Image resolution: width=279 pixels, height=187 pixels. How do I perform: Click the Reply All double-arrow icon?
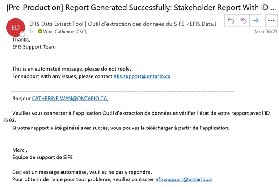coord(243,21)
